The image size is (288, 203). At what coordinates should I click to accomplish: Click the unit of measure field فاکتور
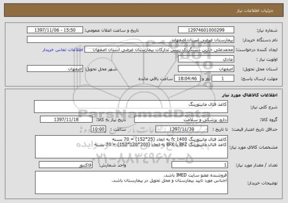coord(65,165)
